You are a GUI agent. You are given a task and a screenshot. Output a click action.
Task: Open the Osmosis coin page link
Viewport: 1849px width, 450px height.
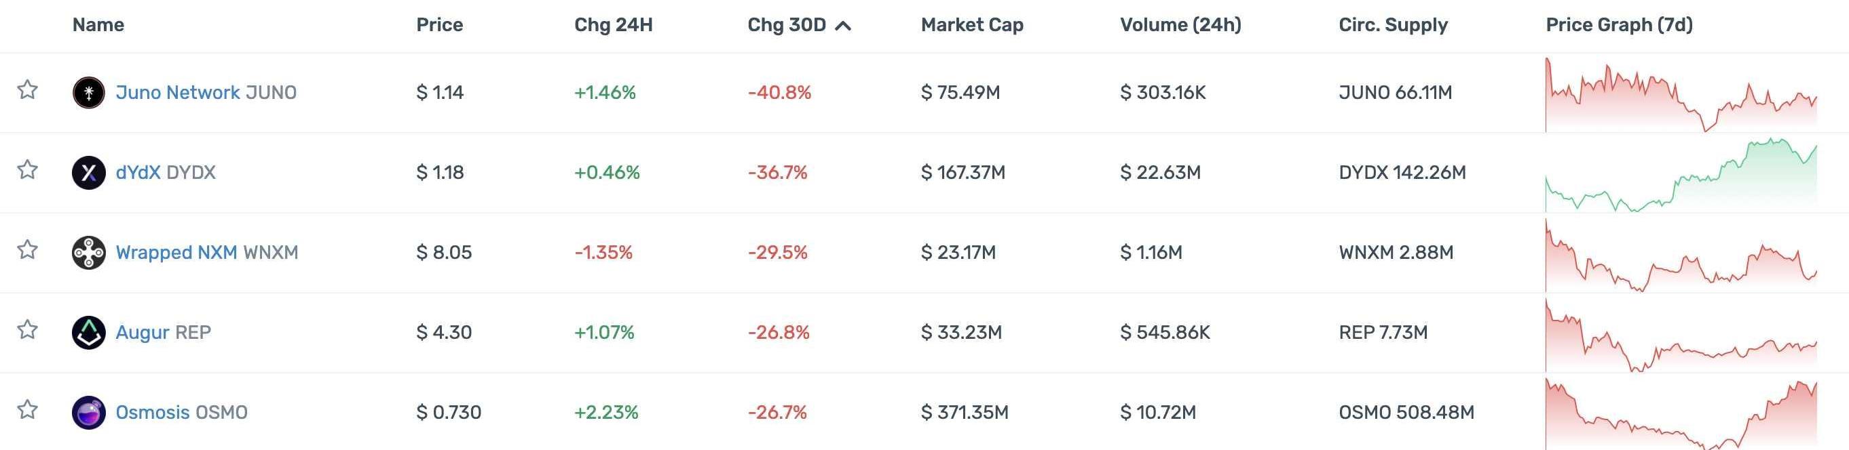152,413
